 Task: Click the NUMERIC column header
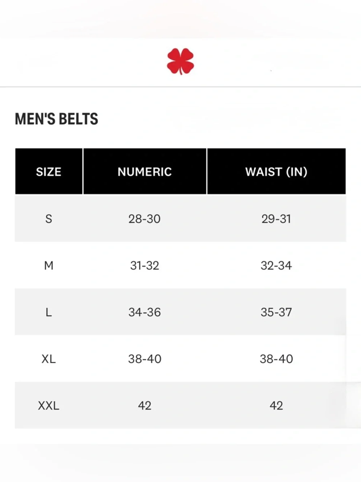(145, 171)
